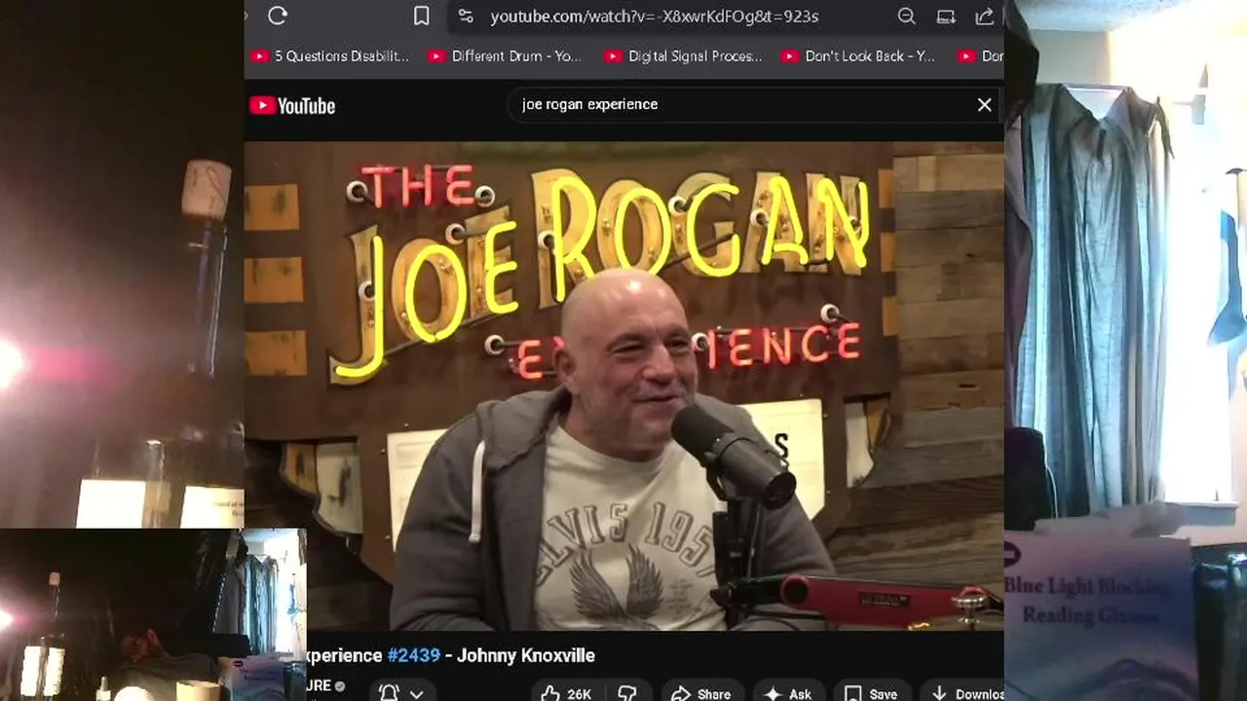The height and width of the screenshot is (701, 1247).
Task: Clear the search box with the X
Action: click(984, 104)
